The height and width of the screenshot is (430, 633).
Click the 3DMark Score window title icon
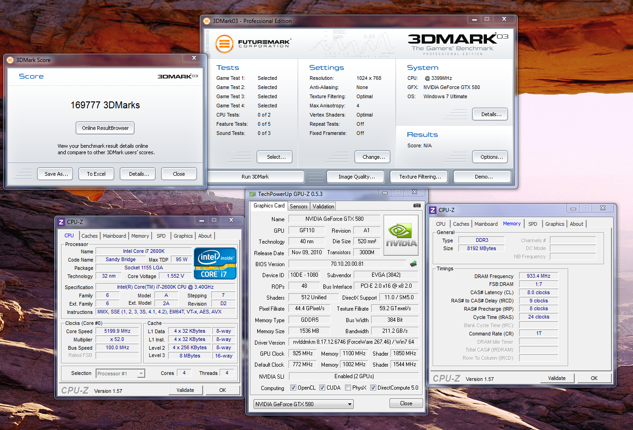(10, 60)
